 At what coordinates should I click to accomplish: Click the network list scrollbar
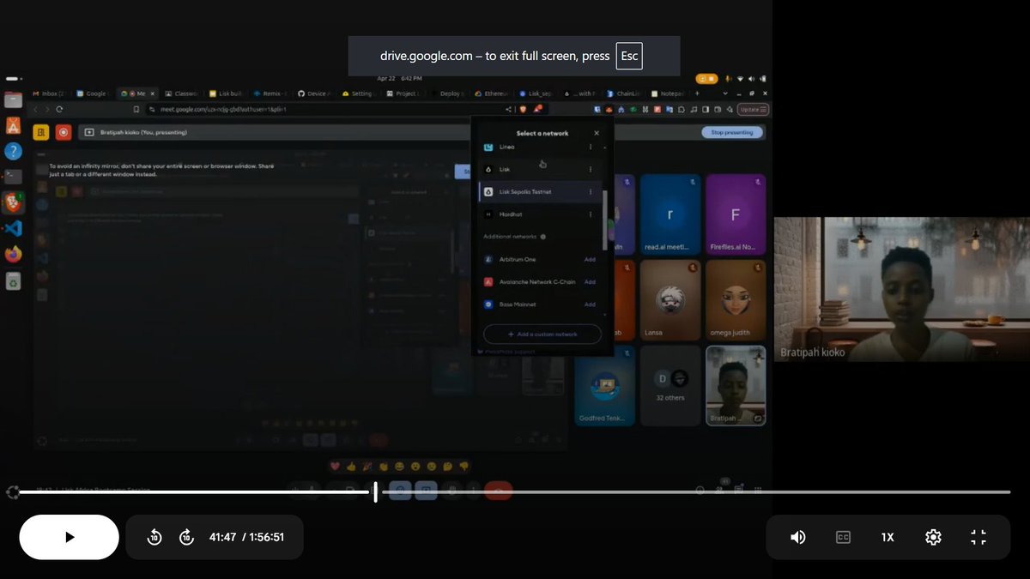pos(605,220)
